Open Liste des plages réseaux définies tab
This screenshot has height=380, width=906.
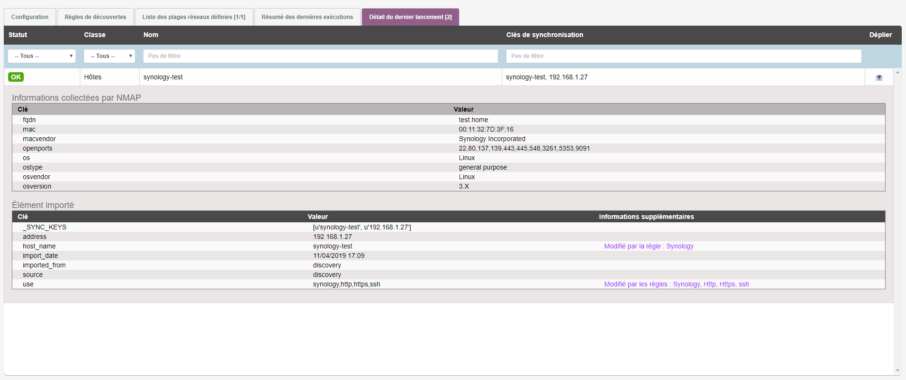pos(194,17)
